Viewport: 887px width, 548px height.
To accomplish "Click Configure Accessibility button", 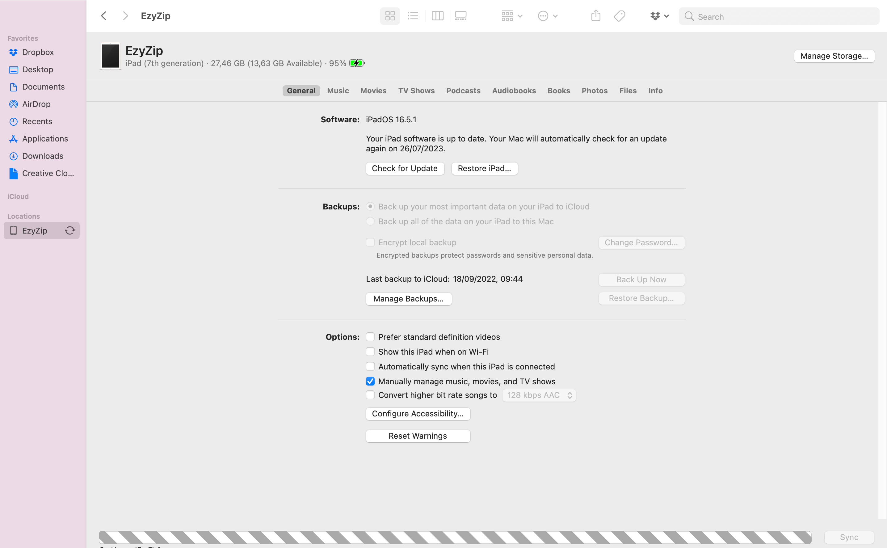I will click(418, 414).
